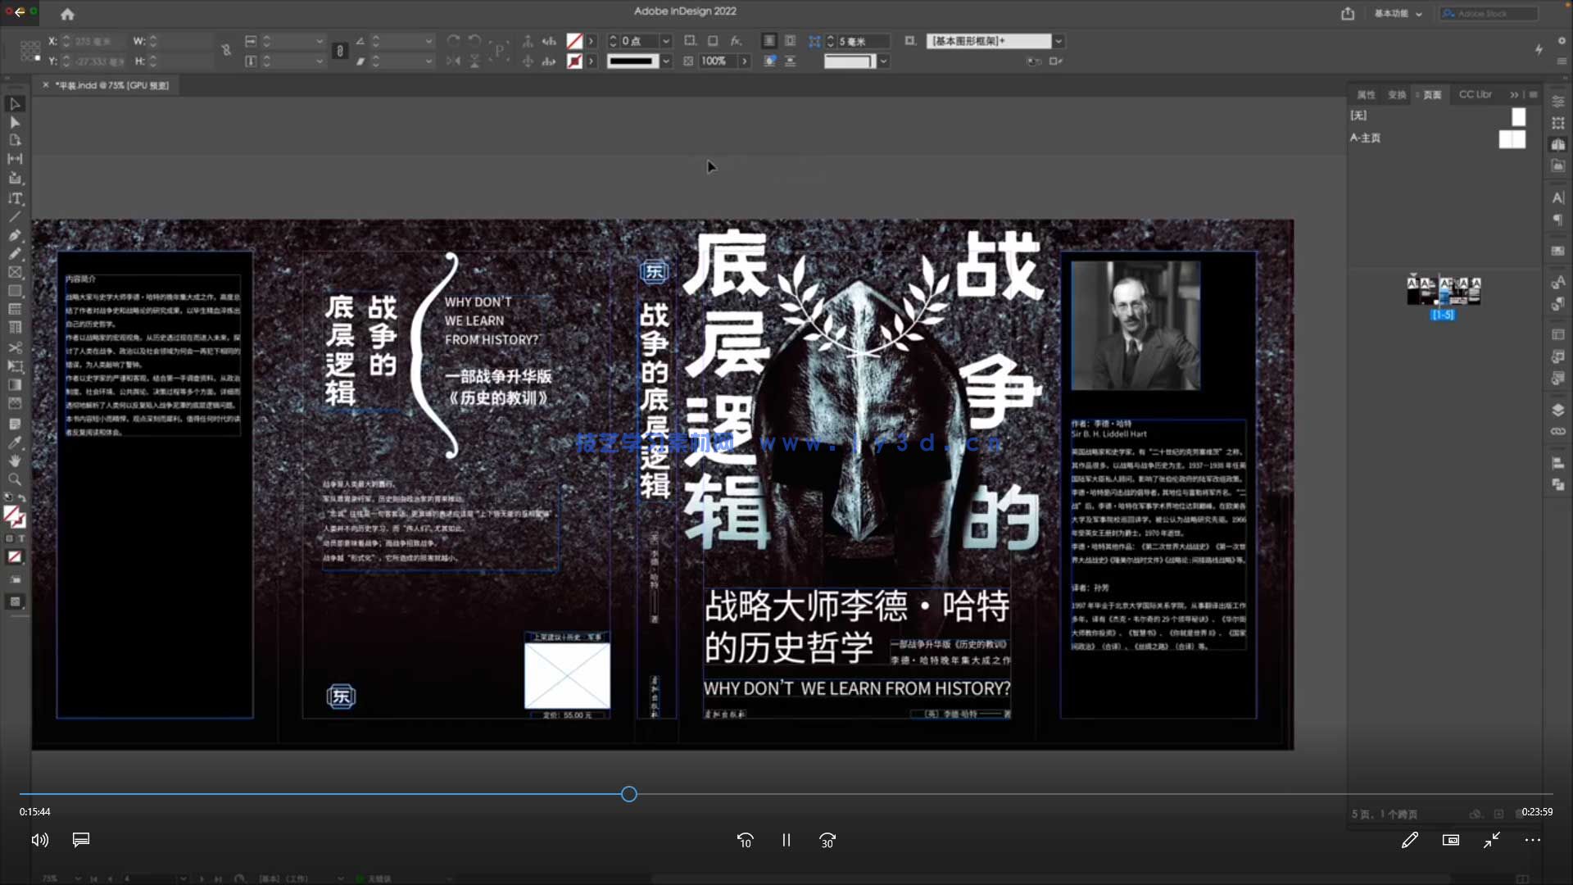Pick the Zoom magnifier tool
Screen dimensions: 1573x885
(x=15, y=479)
